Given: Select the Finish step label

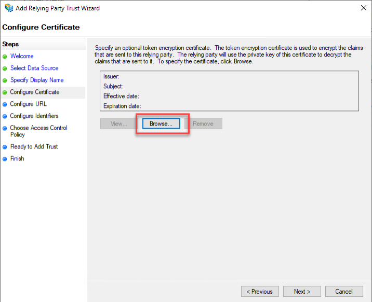Looking at the screenshot, I should [17, 158].
